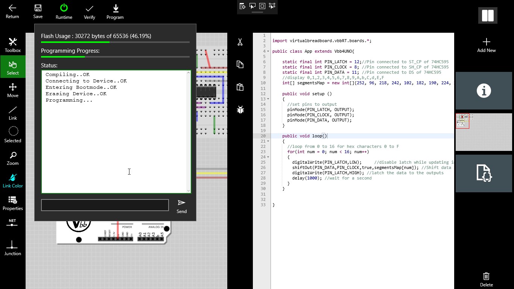Select the Link tool
Viewport: 514px width, 289px height.
12,113
